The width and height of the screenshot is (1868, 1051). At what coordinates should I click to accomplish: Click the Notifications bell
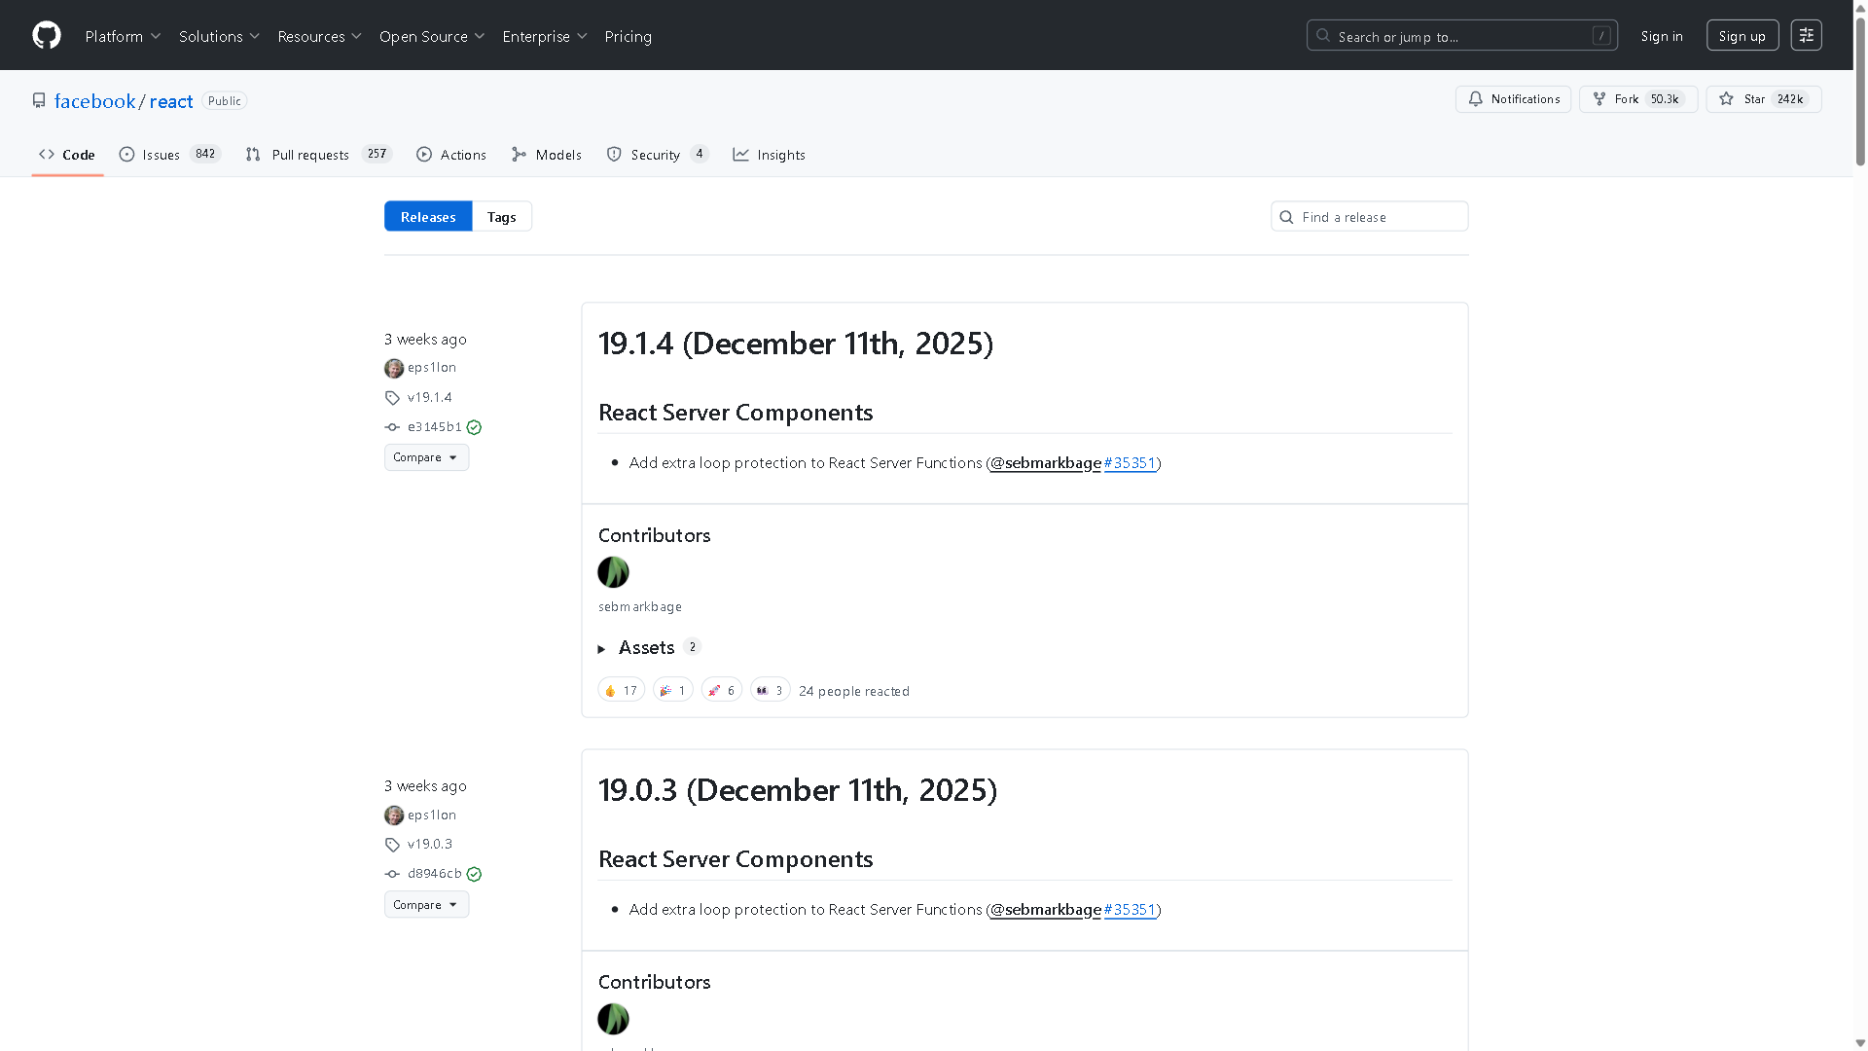point(1475,98)
